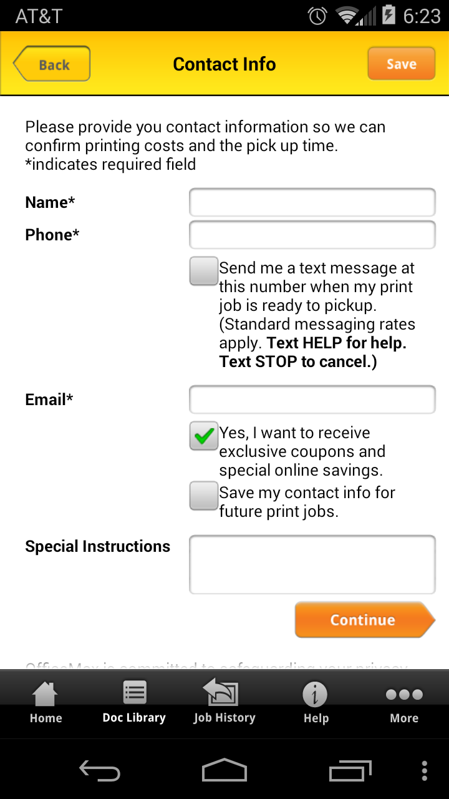Tap the alarm clock status icon
The image size is (449, 799).
click(318, 16)
